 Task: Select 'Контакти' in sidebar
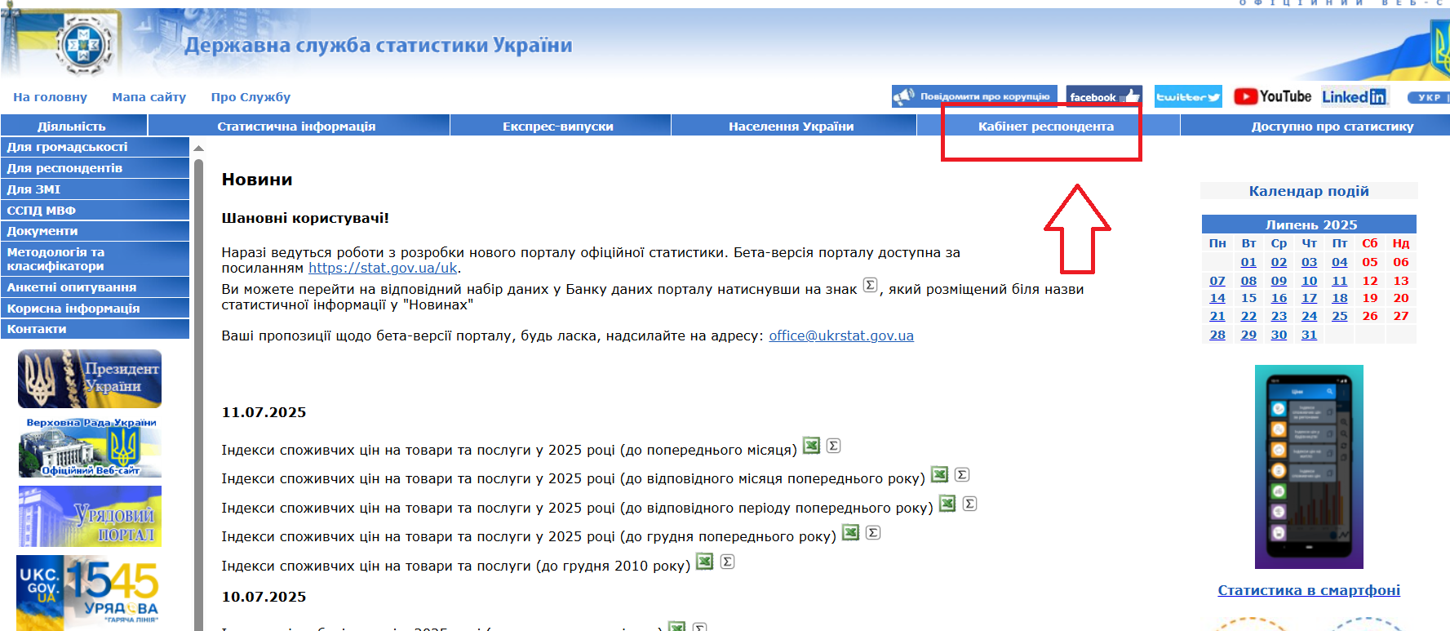click(95, 329)
